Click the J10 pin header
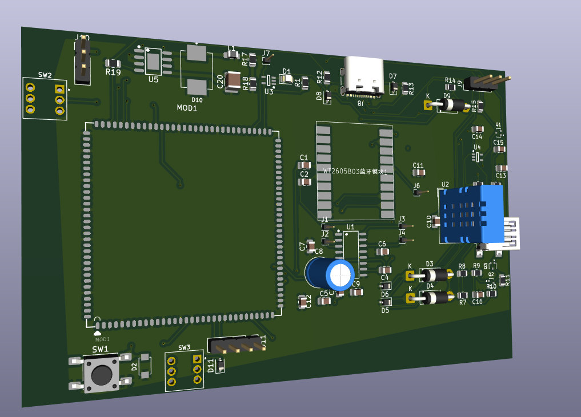This screenshot has width=581, height=417. pos(83,60)
